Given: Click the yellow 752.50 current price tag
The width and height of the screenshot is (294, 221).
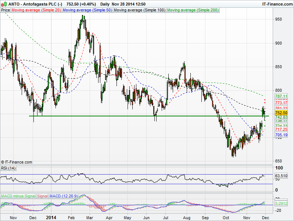Looking at the screenshot, I should pyautogui.click(x=281, y=113).
